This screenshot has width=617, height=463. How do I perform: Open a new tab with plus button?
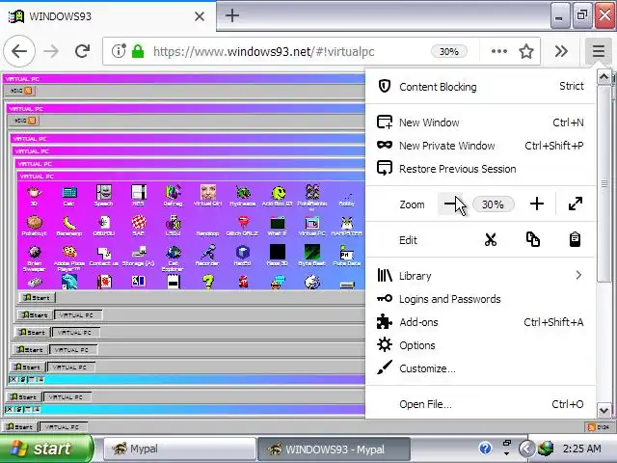(x=232, y=15)
